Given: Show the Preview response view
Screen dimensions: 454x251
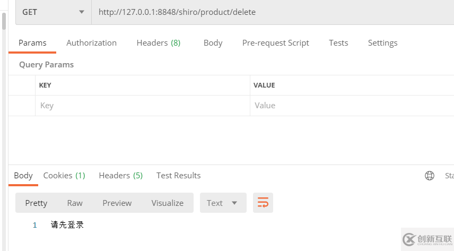Looking at the screenshot, I should pyautogui.click(x=117, y=203).
